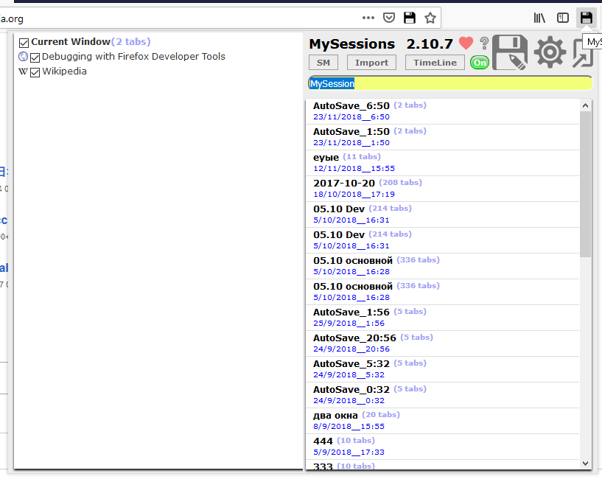This screenshot has height=482, width=602.
Task: Open the два окна session
Action: click(x=442, y=421)
